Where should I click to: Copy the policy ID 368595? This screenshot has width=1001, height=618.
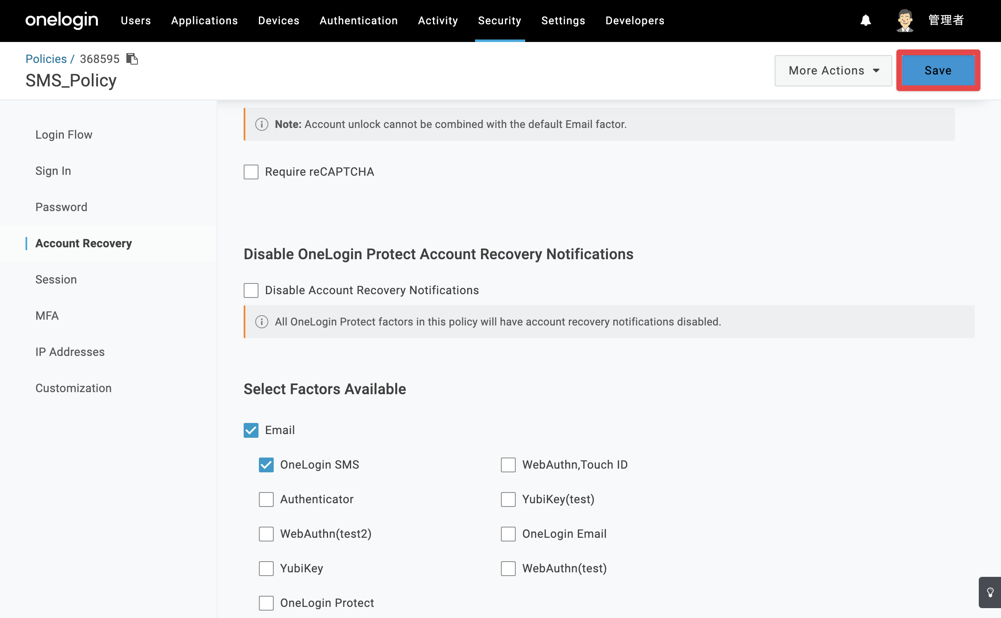(132, 59)
